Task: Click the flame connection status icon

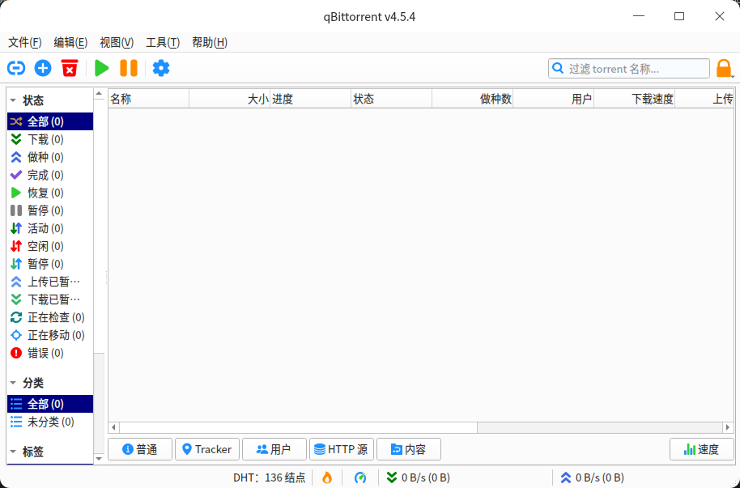Action: tap(327, 477)
